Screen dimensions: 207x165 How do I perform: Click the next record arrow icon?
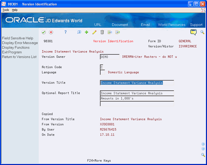point(117,32)
